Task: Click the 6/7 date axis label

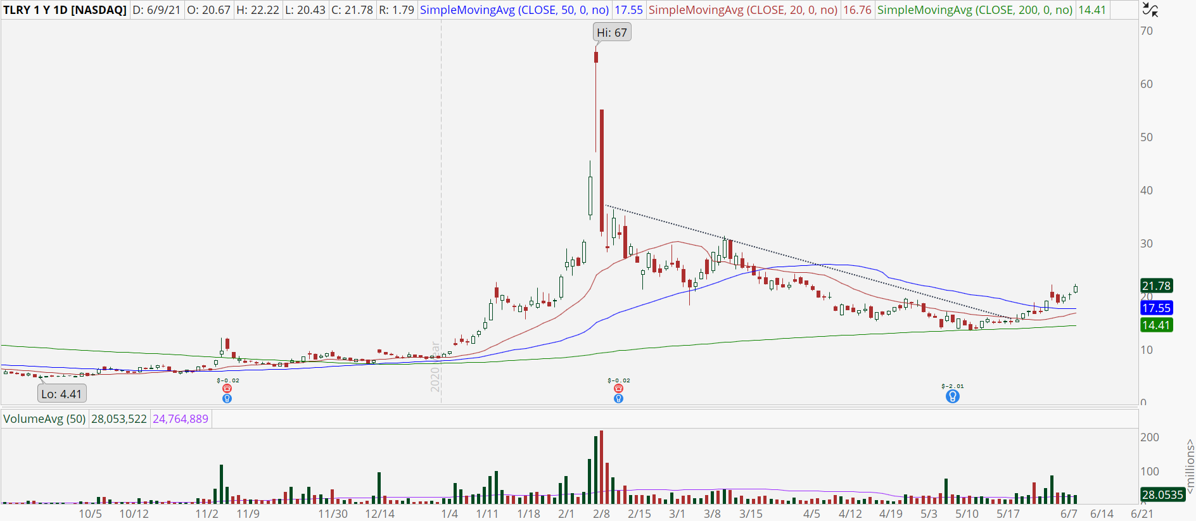Action: click(x=1069, y=513)
